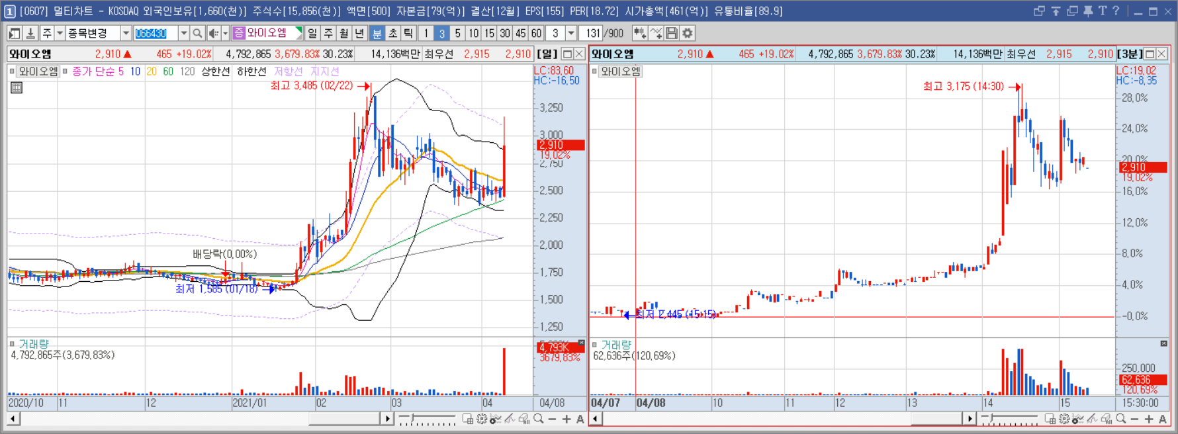Set interval to 1 minute
This screenshot has width=1178, height=434.
pyautogui.click(x=426, y=33)
